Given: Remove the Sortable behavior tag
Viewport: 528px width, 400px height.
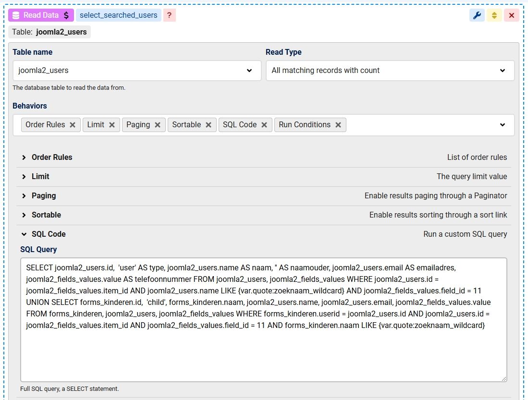Looking at the screenshot, I should click(x=209, y=125).
